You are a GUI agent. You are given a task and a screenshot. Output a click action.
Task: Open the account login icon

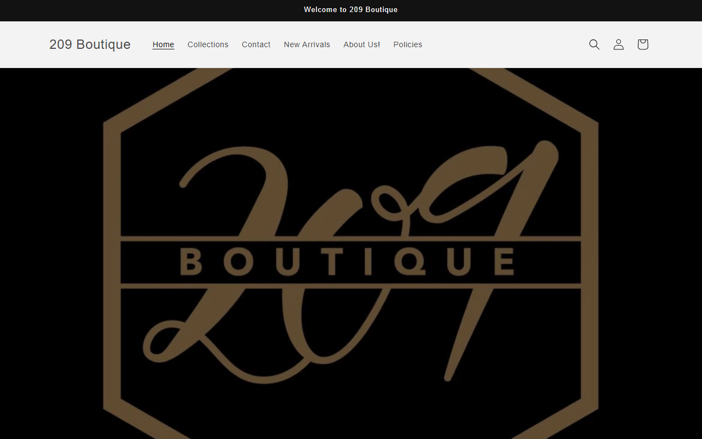coord(618,44)
